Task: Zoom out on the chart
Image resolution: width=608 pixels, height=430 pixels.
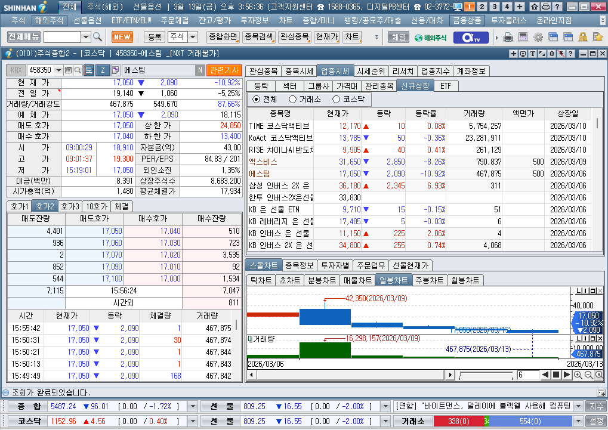Action: click(x=589, y=375)
